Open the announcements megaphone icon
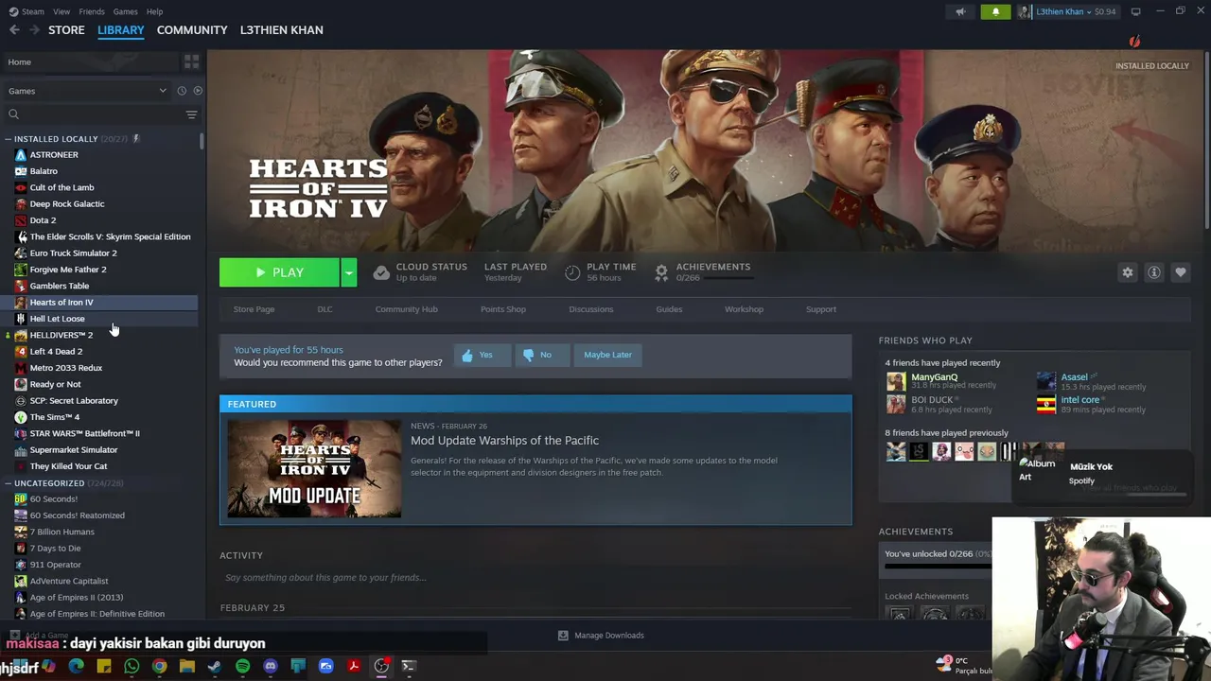1211x681 pixels. (960, 11)
